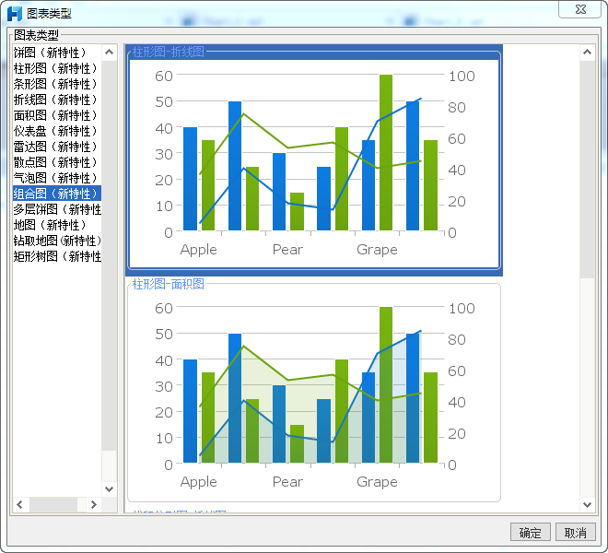Screen dimensions: 608x553
Task: Click the dialog's app logo icon
Action: [15, 14]
